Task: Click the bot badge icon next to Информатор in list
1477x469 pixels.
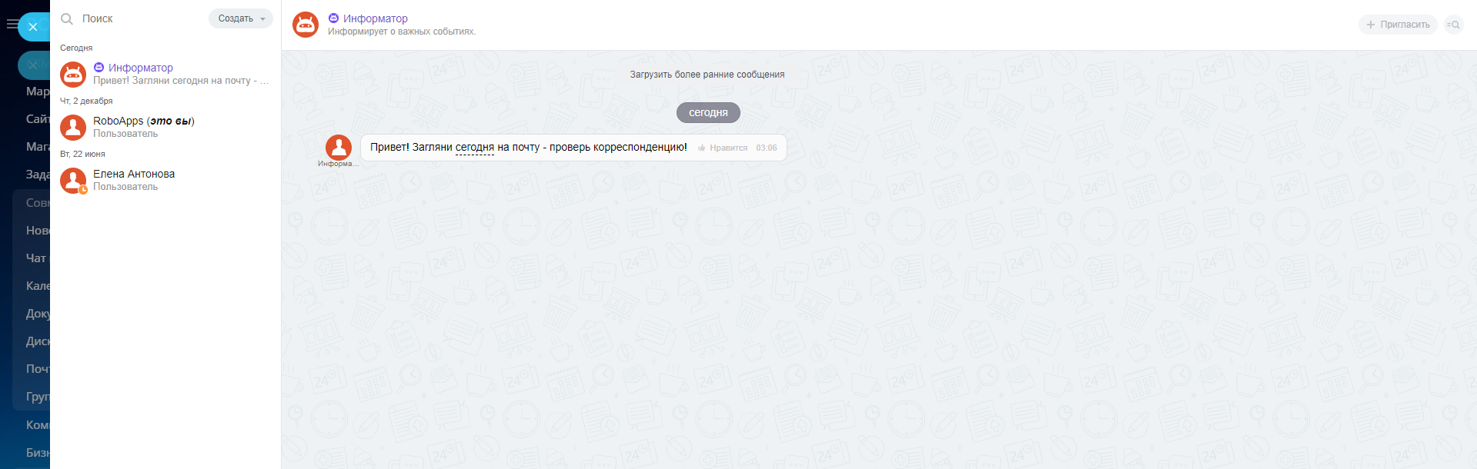Action: 99,68
